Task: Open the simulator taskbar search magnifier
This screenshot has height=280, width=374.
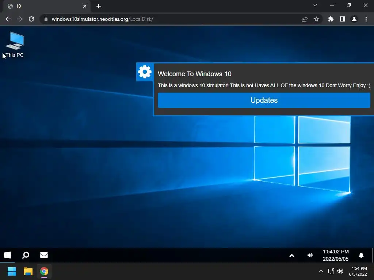Action: point(26,255)
